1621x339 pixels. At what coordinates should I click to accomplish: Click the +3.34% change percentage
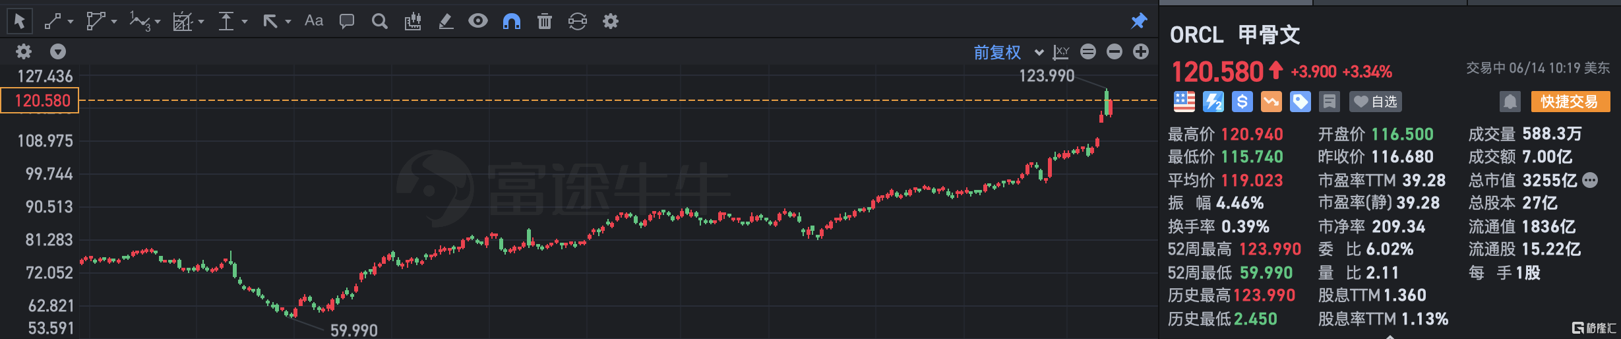[x=1367, y=72]
